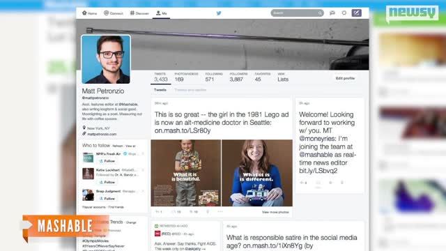Open the Discover hashtag tab
Screen dimensions: 446x251
click(x=139, y=13)
